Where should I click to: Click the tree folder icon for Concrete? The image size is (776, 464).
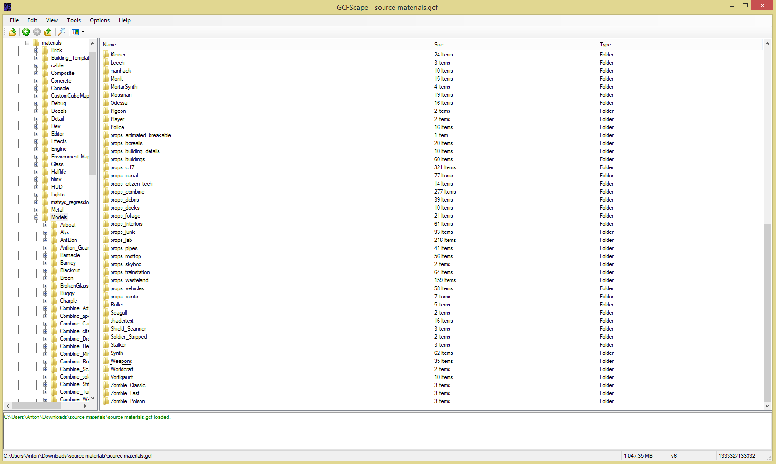(x=45, y=81)
